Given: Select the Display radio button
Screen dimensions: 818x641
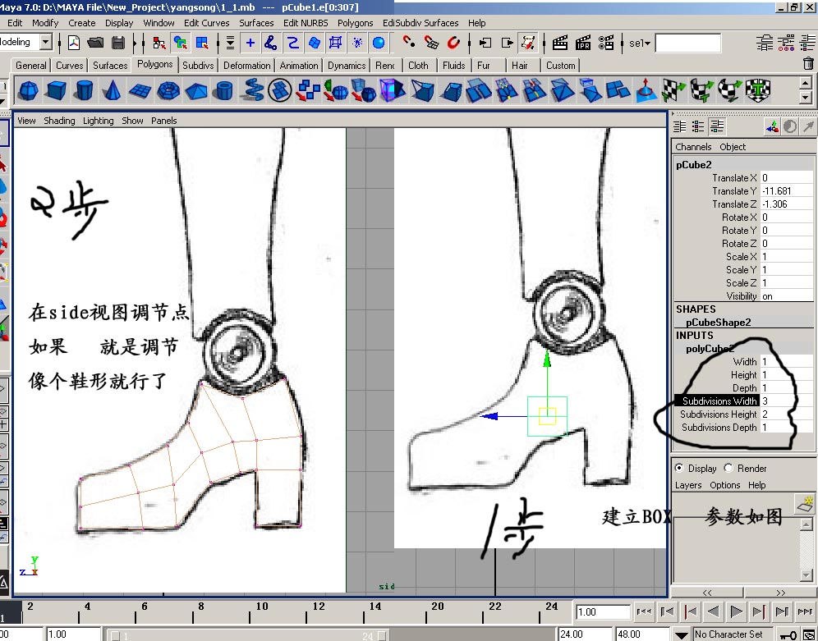Looking at the screenshot, I should point(679,468).
